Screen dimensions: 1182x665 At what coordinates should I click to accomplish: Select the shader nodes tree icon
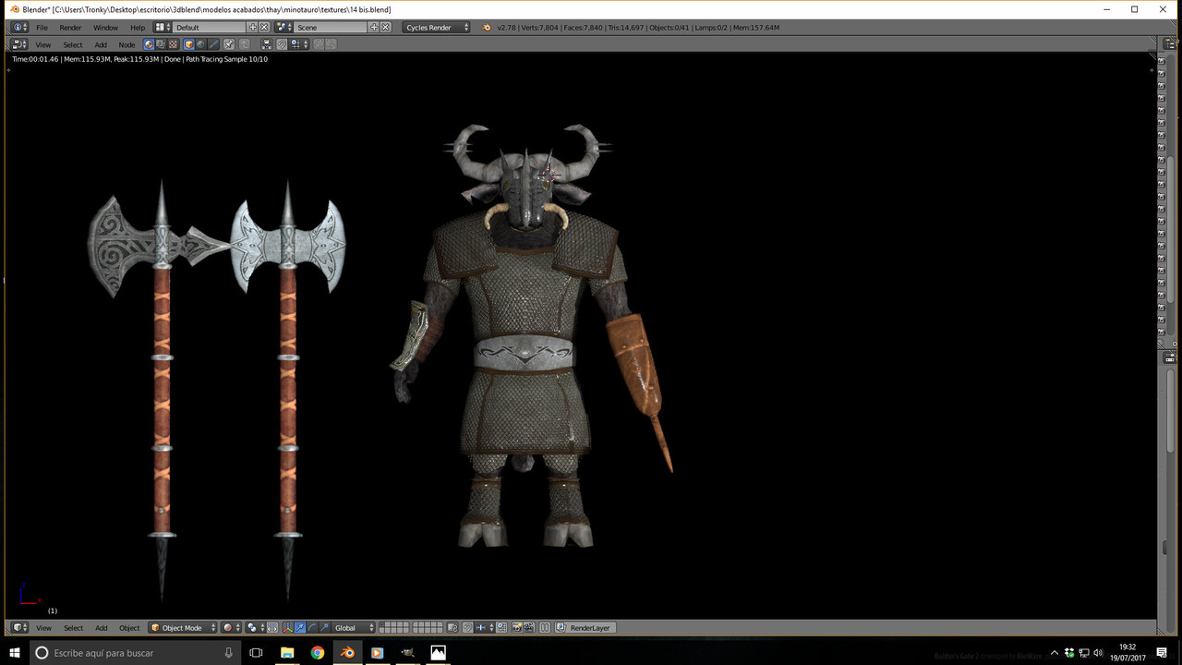click(149, 44)
